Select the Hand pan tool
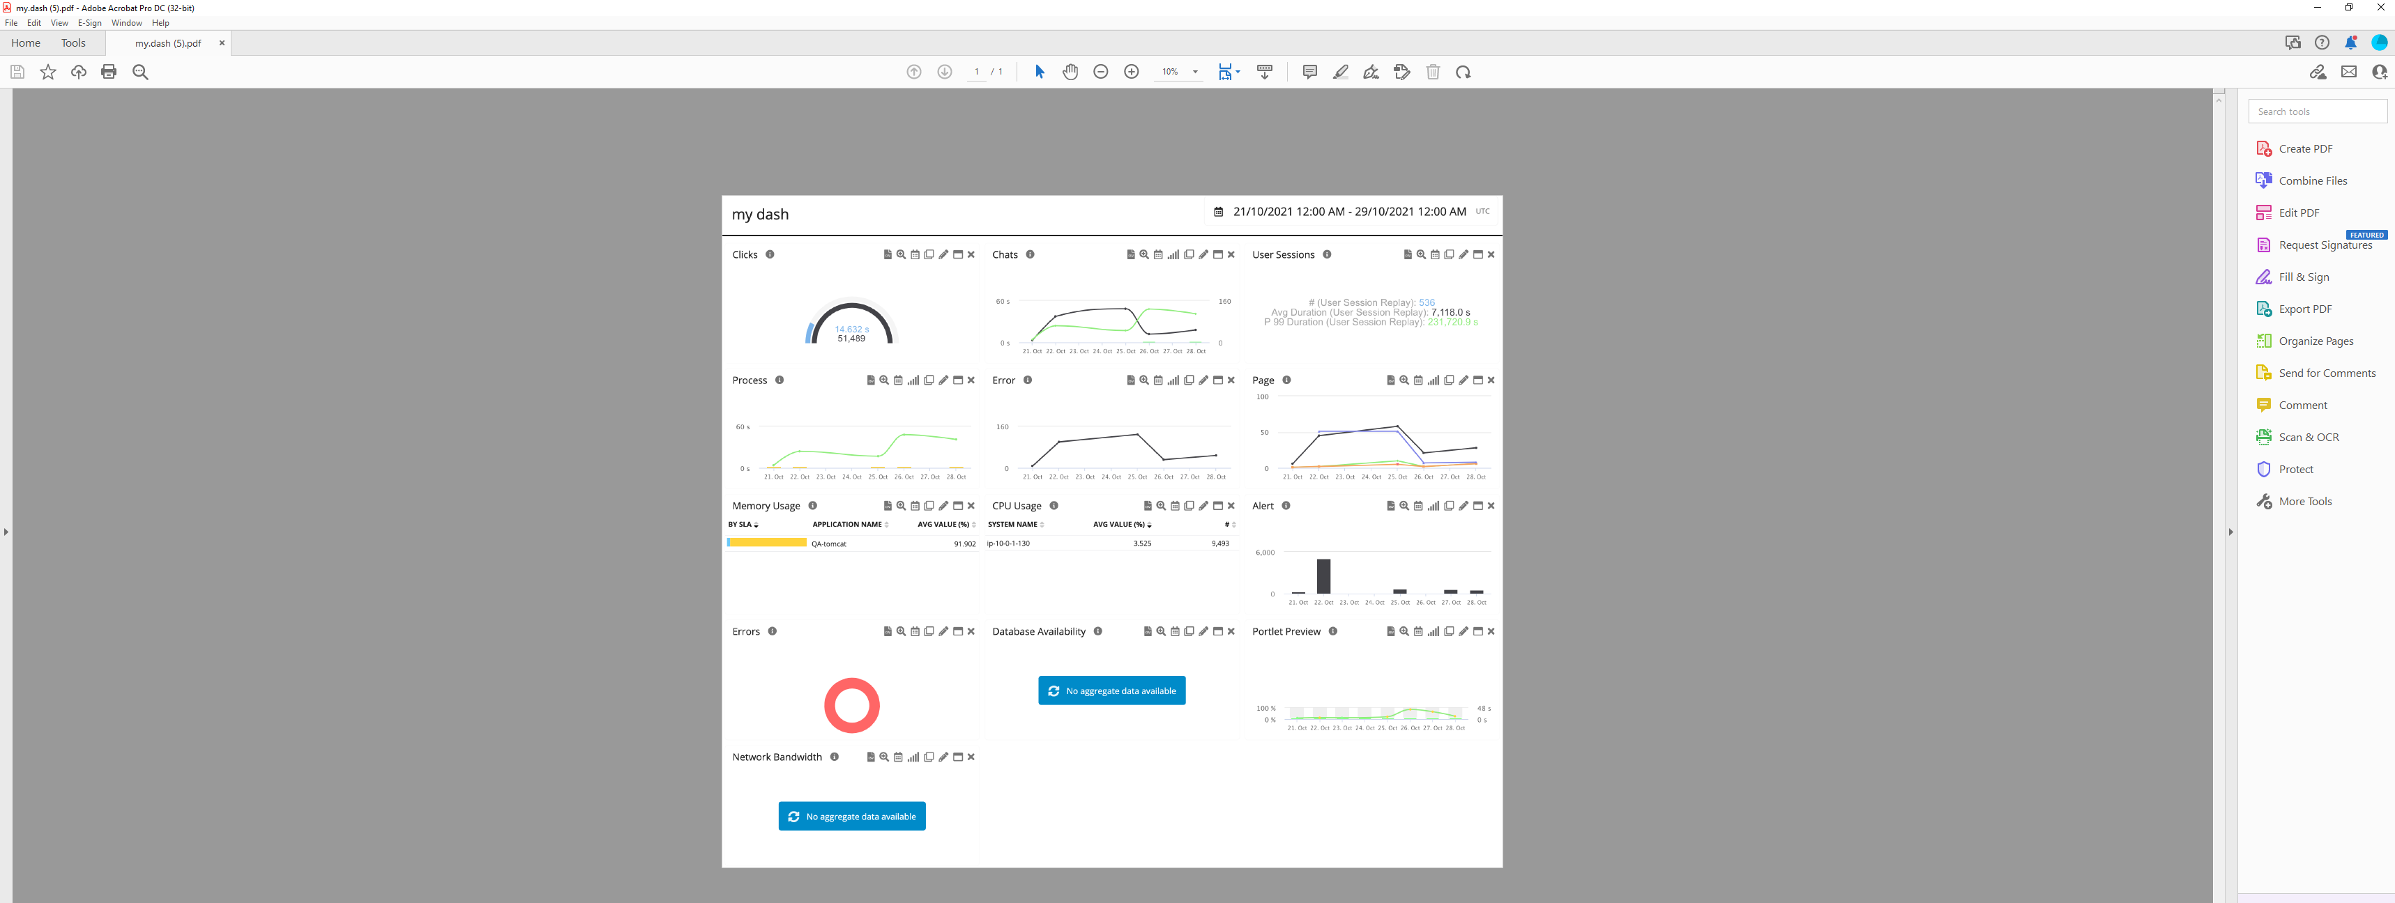Screen dimensions: 2395x903 [x=1070, y=72]
